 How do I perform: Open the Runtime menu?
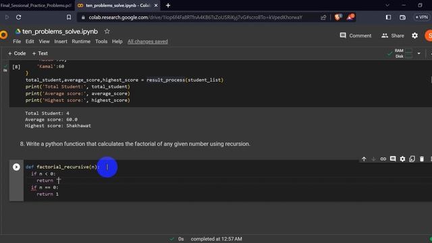point(81,41)
